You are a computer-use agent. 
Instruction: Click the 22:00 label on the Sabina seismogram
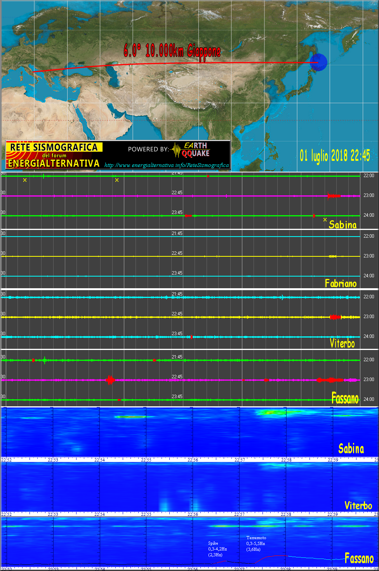[369, 176]
